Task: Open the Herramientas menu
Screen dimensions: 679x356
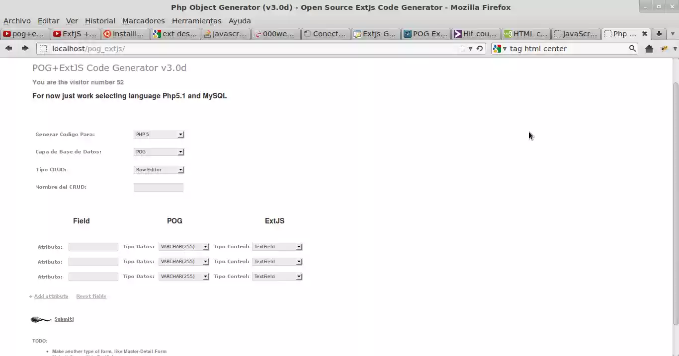Action: click(x=196, y=21)
